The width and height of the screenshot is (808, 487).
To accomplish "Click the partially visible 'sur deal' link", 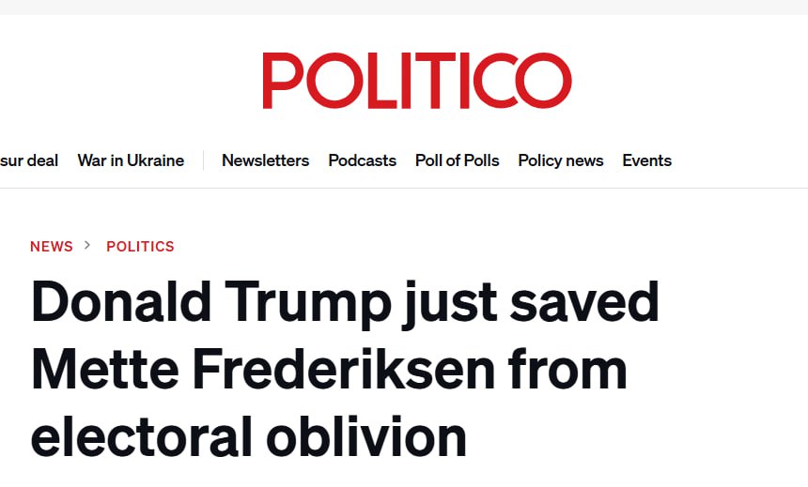I will pos(29,160).
